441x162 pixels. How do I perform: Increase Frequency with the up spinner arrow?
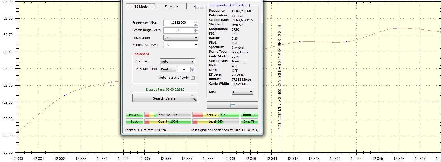[196, 22]
